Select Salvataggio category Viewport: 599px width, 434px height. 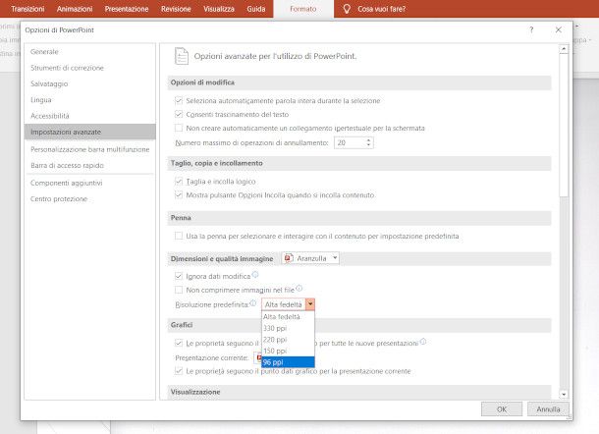90,83
